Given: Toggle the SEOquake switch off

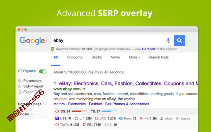Looking at the screenshot, I should 43,71.
